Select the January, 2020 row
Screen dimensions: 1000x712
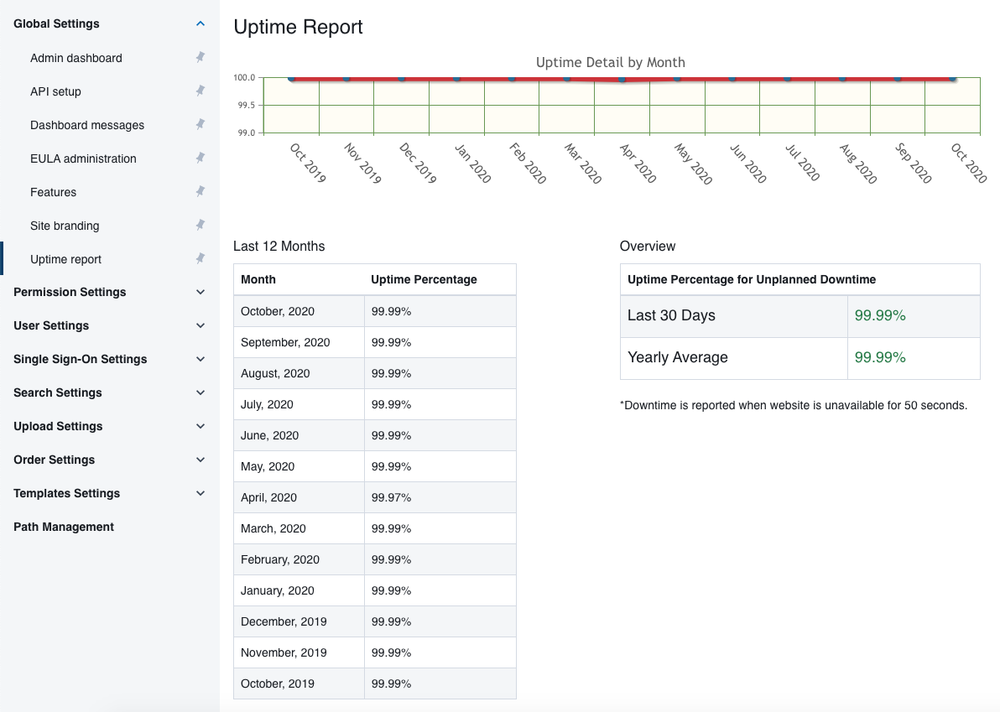374,590
